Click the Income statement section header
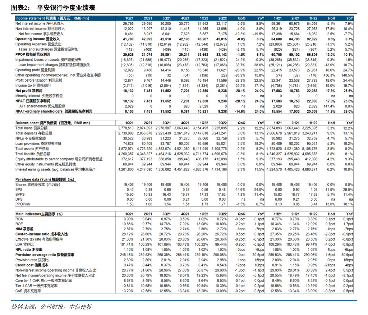Viewport: 368px width, 315px height. 51,18
